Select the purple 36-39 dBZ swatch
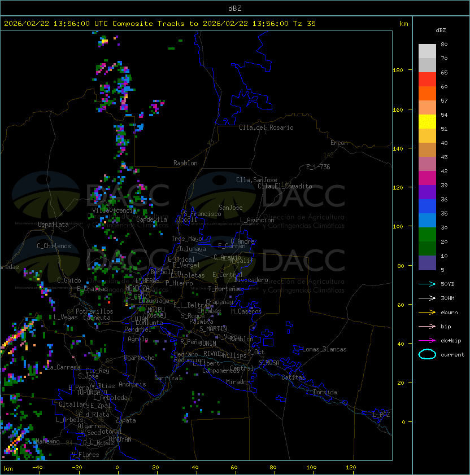 pos(427,192)
